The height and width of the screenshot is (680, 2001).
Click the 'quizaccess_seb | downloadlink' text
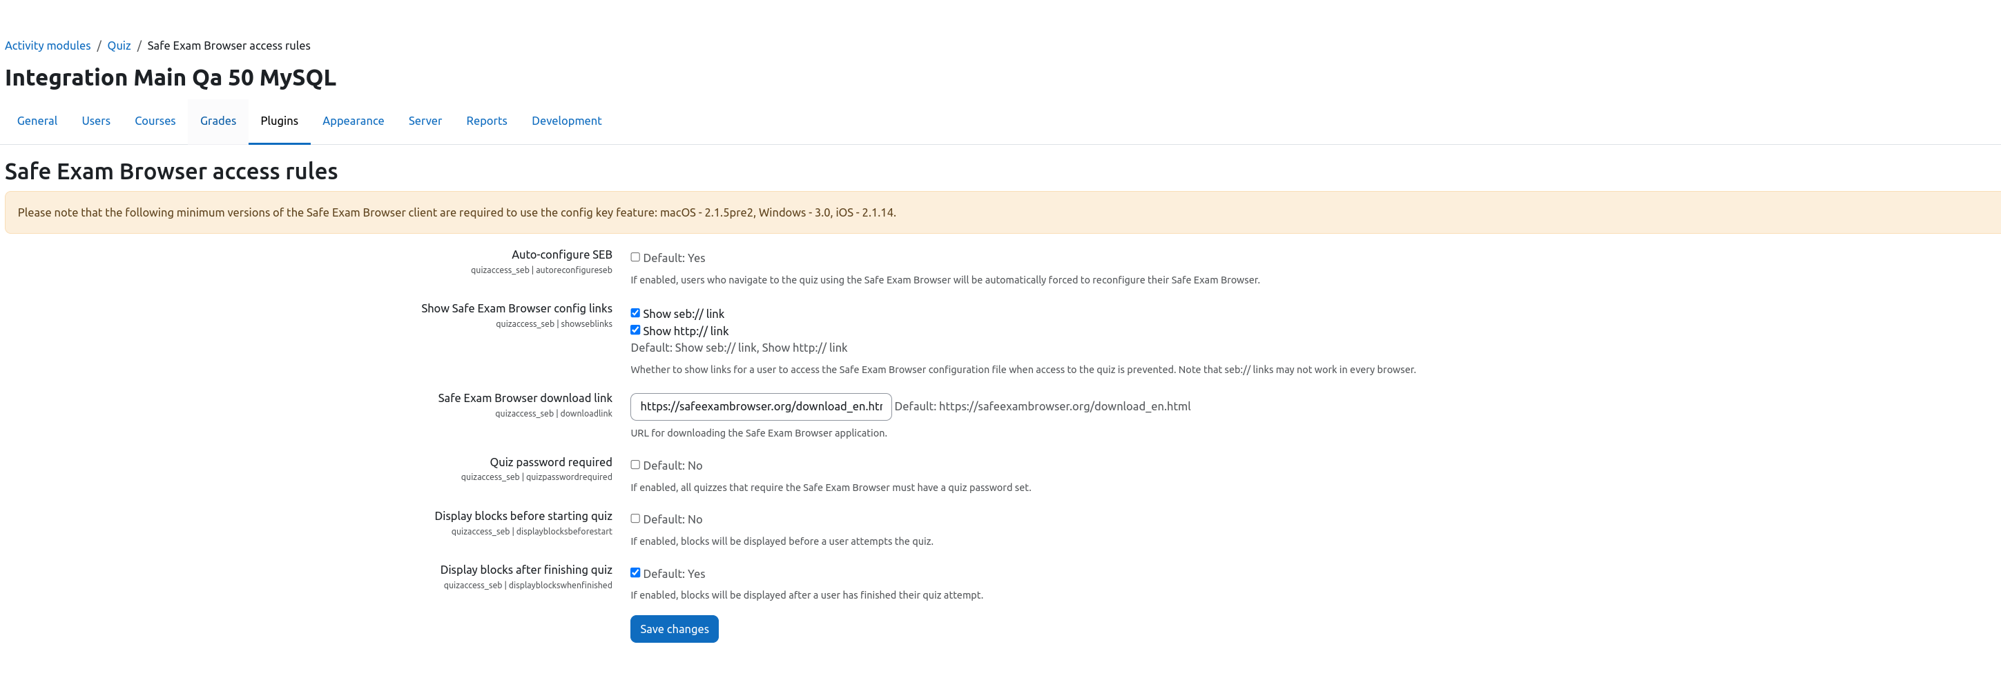coord(554,414)
